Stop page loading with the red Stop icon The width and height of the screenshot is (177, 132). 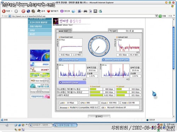23,11
